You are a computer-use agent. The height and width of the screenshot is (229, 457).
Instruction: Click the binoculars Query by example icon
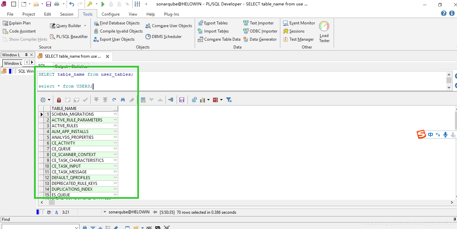pyautogui.click(x=123, y=100)
